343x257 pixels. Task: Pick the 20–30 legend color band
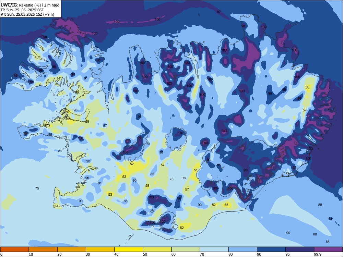pyautogui.click(x=72, y=249)
